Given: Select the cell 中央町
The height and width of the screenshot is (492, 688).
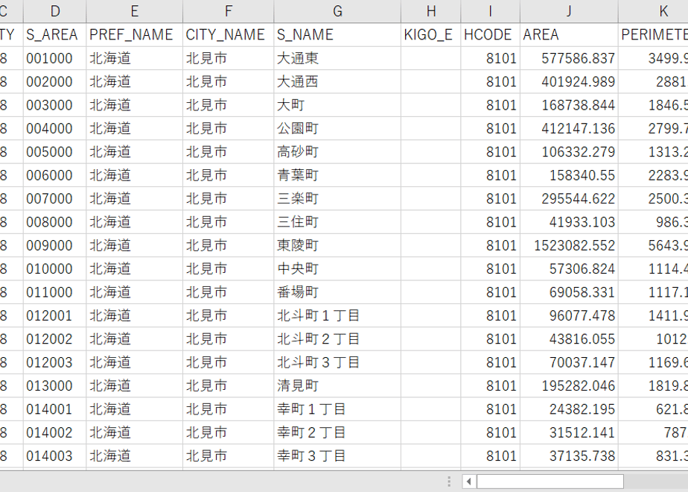Looking at the screenshot, I should tap(337, 268).
